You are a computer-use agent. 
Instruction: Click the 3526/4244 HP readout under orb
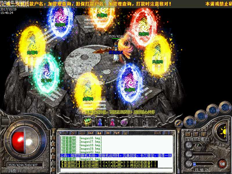point(16,165)
